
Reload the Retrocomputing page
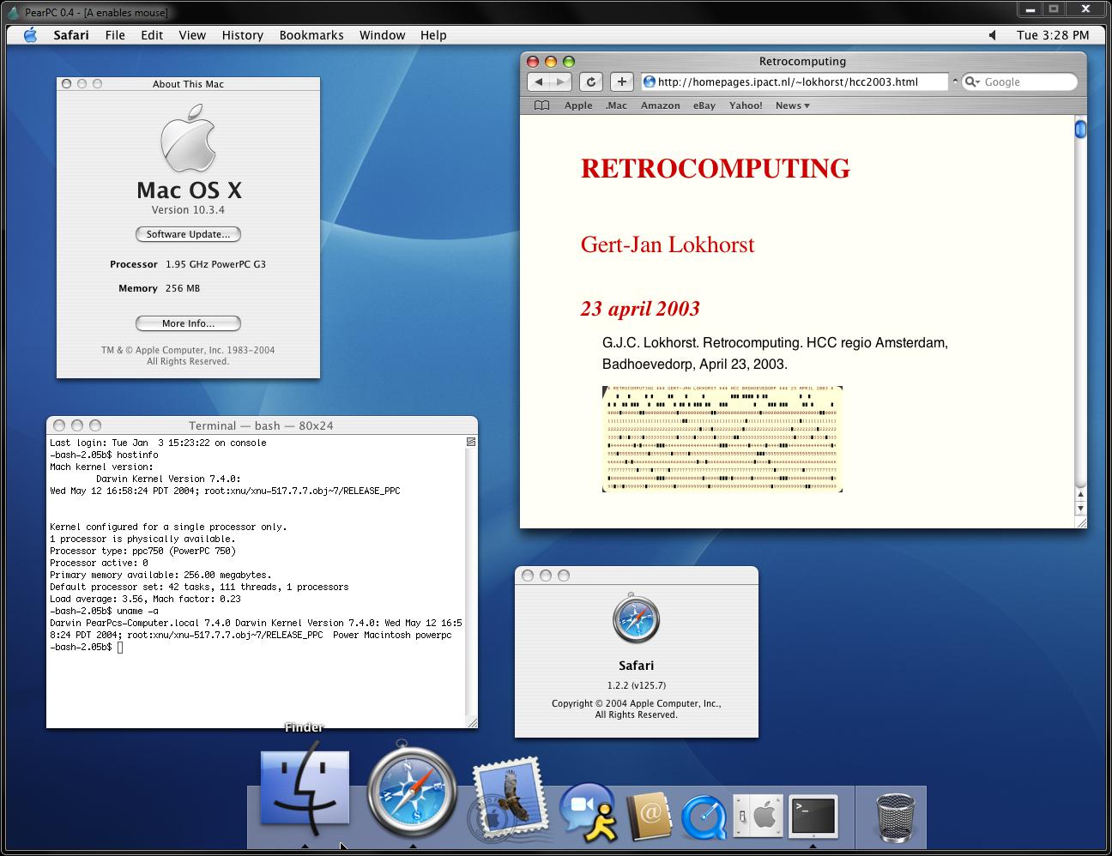tap(590, 81)
